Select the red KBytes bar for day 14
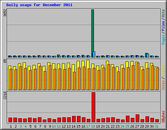Screen dimensions: 167x130 (74, 119)
